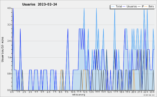Click the x-axis label '20 h'
The image size is (157, 97).
(134, 92)
